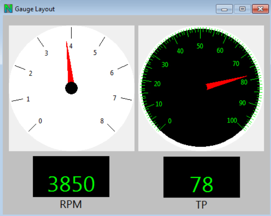Click number 8 on the RPM dial
This screenshot has height=216, width=271.
pyautogui.click(x=102, y=121)
